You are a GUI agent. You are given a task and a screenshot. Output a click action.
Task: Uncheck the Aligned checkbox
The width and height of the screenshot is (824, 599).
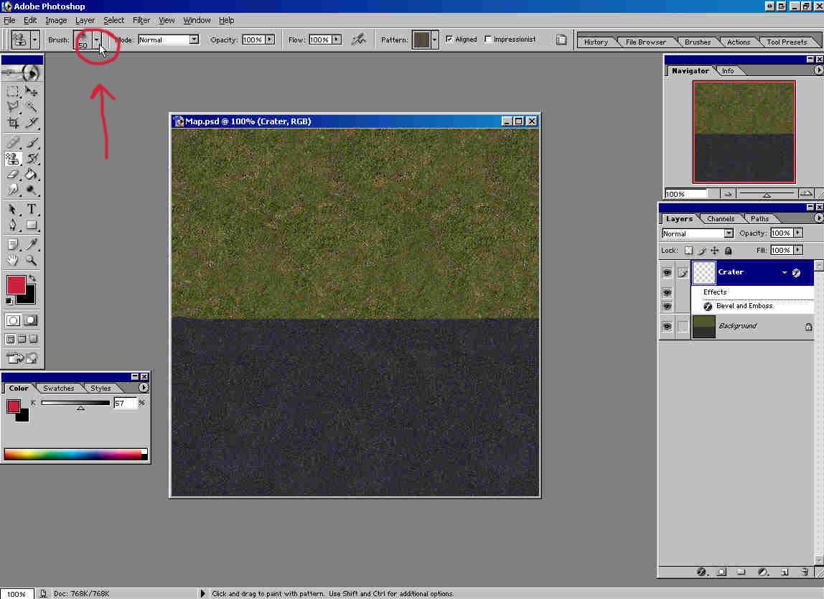(x=449, y=40)
